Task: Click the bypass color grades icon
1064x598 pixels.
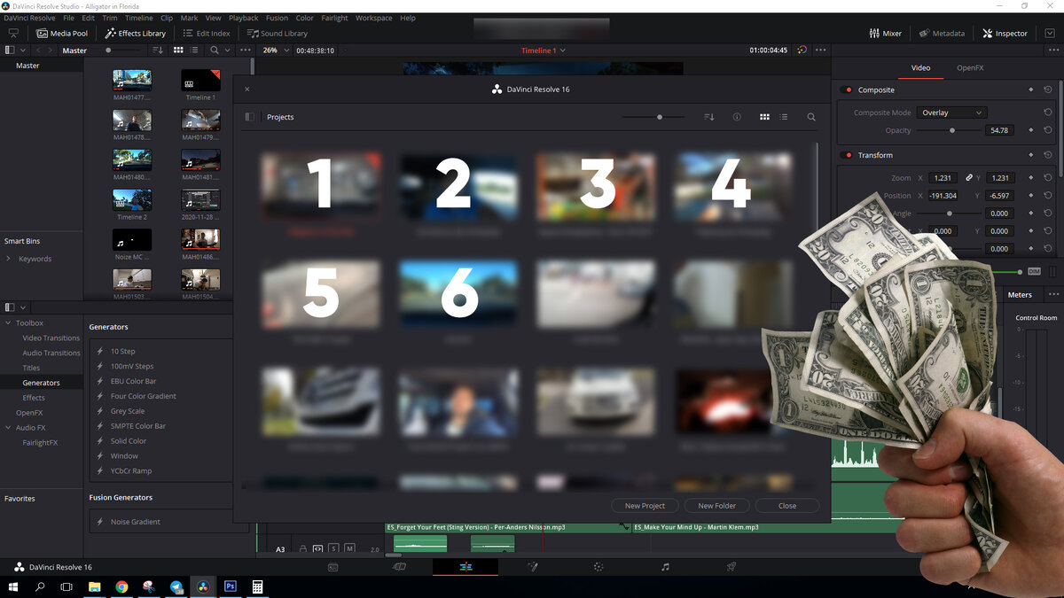Action: pos(802,50)
